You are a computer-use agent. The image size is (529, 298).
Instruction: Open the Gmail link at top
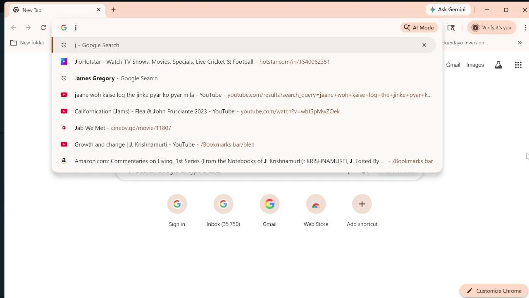tap(453, 65)
